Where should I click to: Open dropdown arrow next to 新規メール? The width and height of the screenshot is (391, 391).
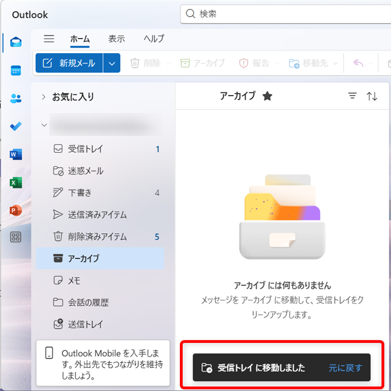pos(112,63)
